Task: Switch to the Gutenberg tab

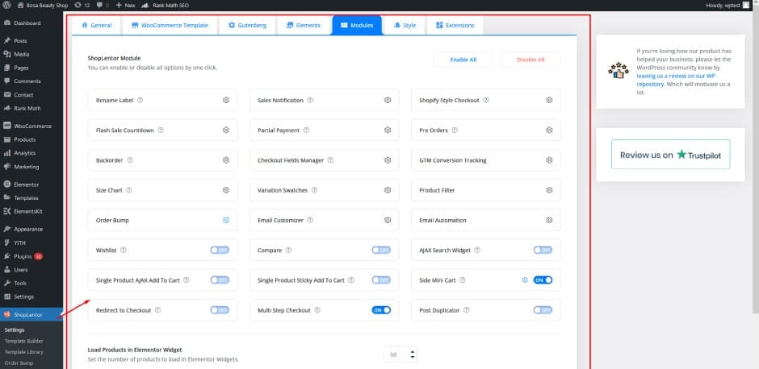Action: tap(247, 25)
